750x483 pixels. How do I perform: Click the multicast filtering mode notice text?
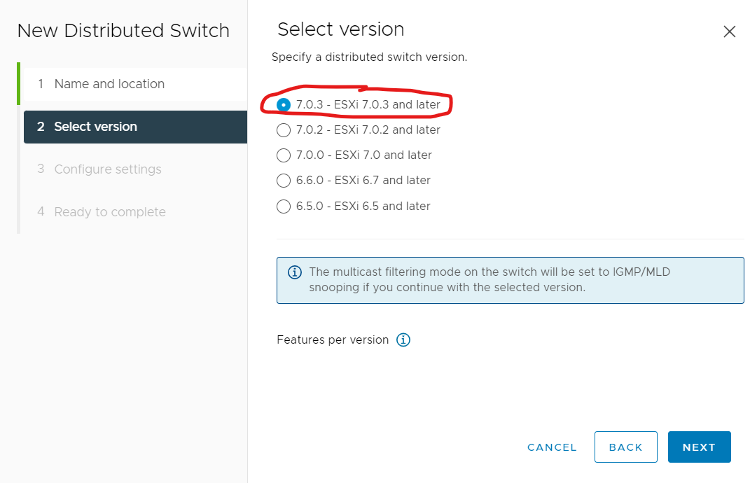click(489, 280)
